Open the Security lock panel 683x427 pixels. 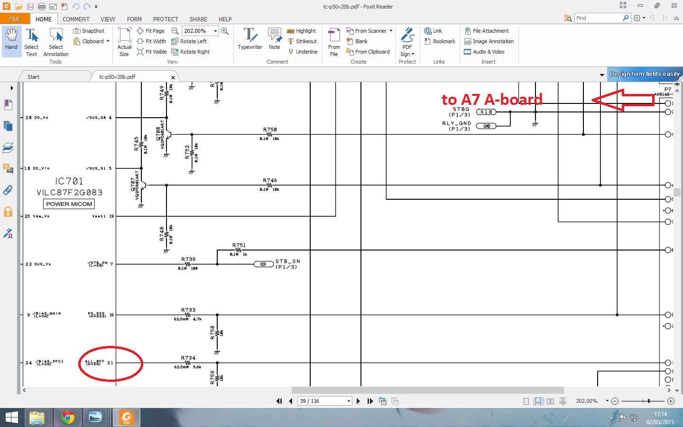(x=8, y=212)
